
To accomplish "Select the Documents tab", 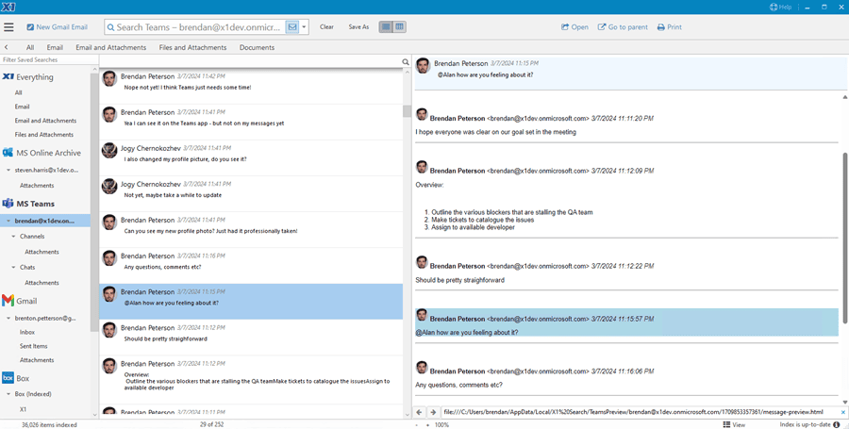I will click(x=257, y=47).
